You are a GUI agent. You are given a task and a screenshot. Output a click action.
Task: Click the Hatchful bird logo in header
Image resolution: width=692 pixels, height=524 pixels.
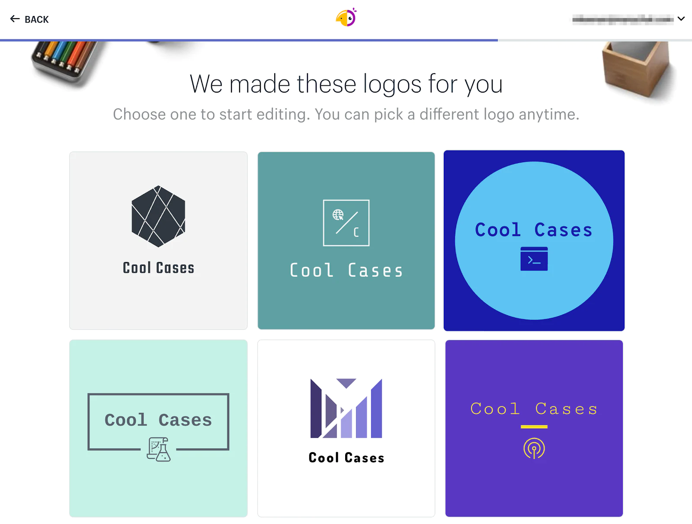[346, 18]
